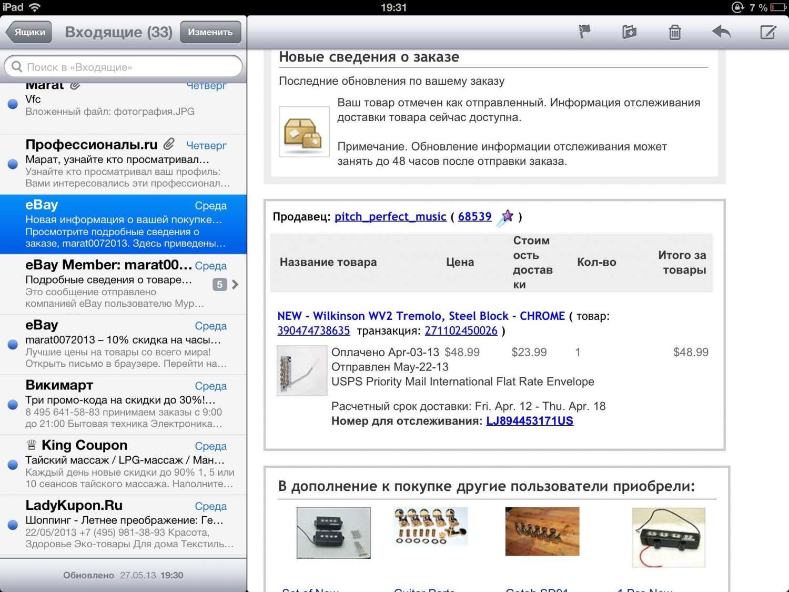View the pickup with red wire thumbnail
This screenshot has width=789, height=592.
(x=669, y=538)
